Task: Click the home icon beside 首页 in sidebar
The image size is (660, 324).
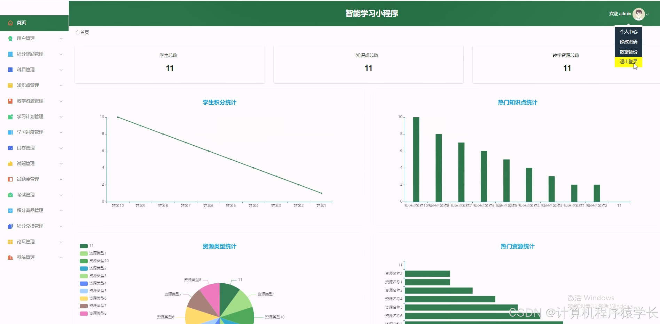Action: tap(10, 23)
